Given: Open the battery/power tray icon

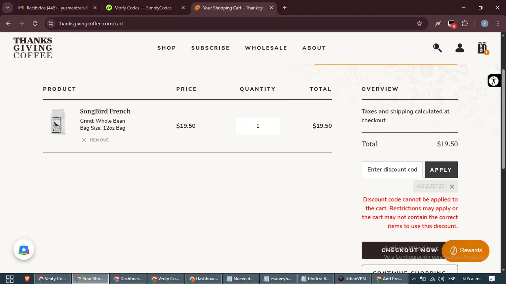Looking at the screenshot, I should pos(423,279).
